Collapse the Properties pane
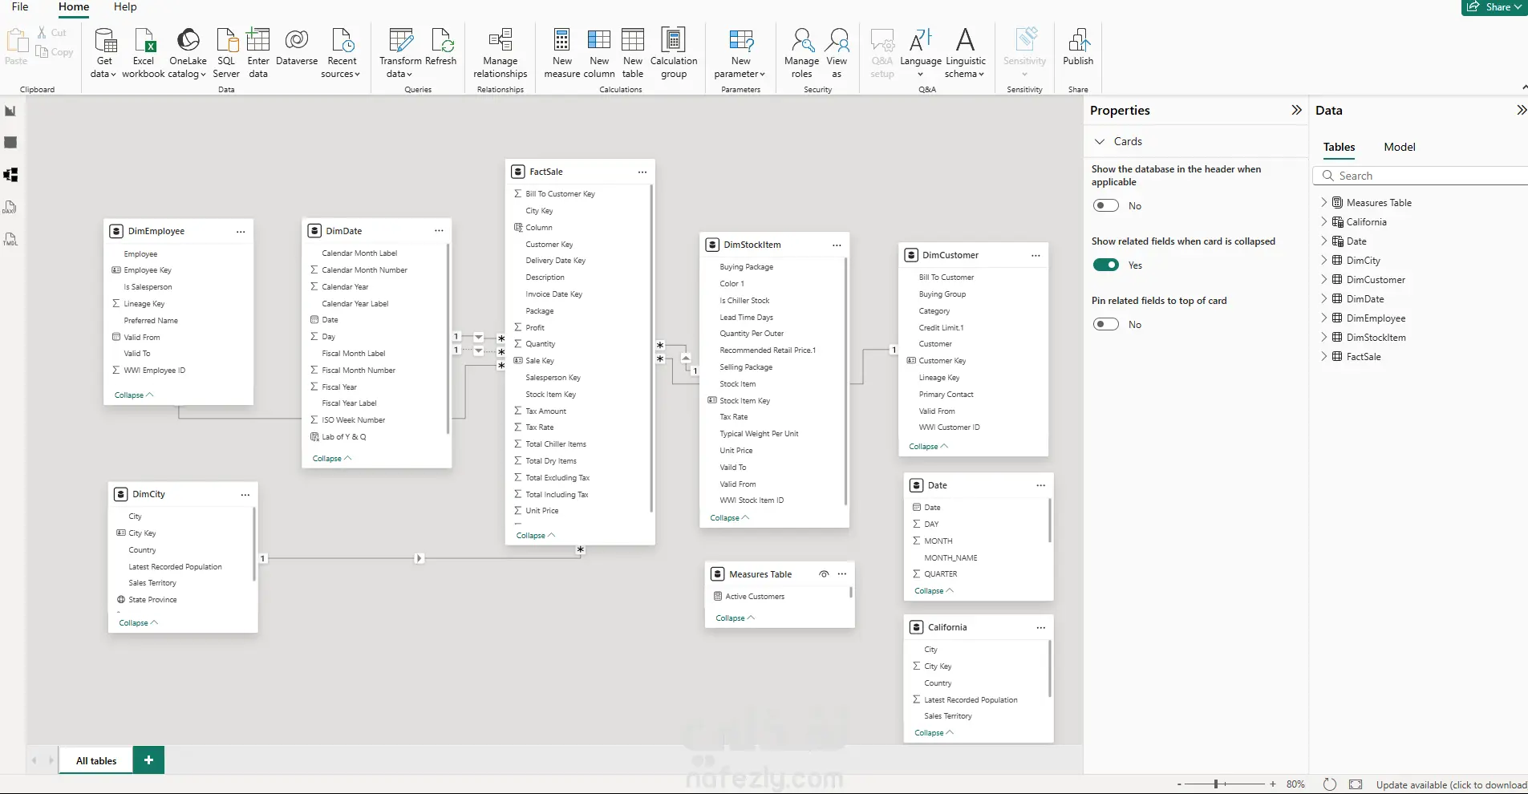The height and width of the screenshot is (794, 1528). (x=1296, y=110)
